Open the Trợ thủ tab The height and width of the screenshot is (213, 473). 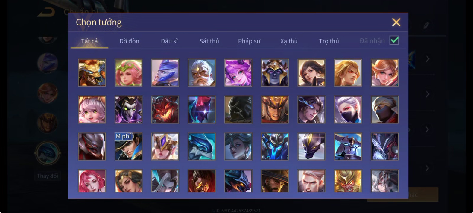329,41
